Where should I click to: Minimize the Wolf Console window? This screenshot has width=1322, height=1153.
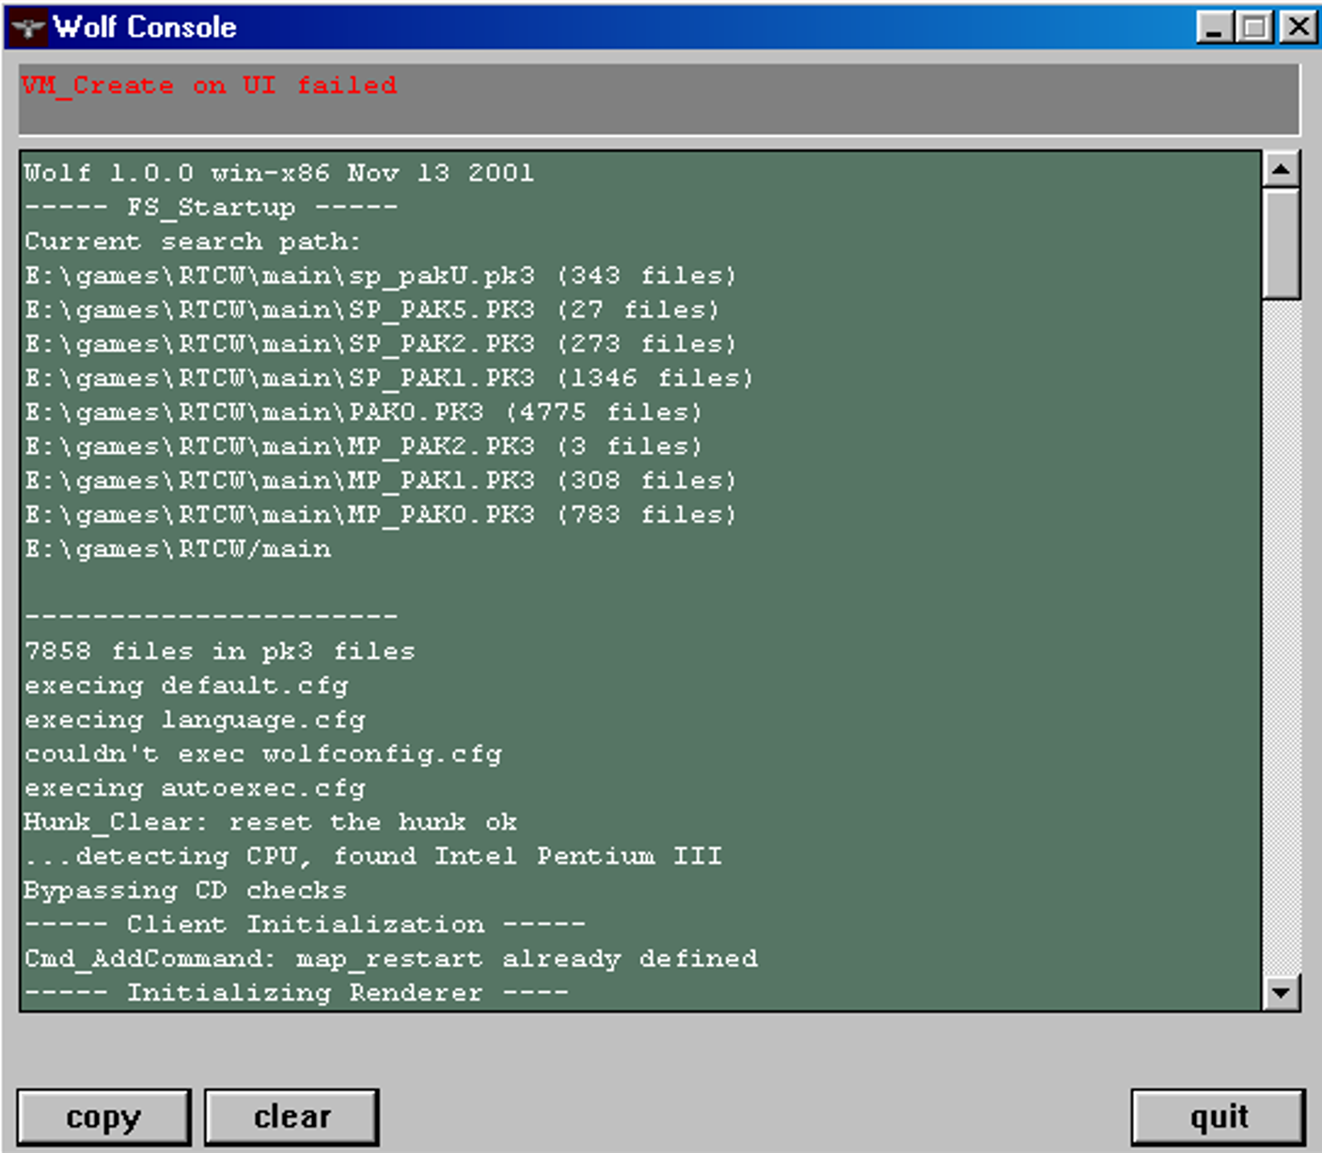coord(1214,27)
